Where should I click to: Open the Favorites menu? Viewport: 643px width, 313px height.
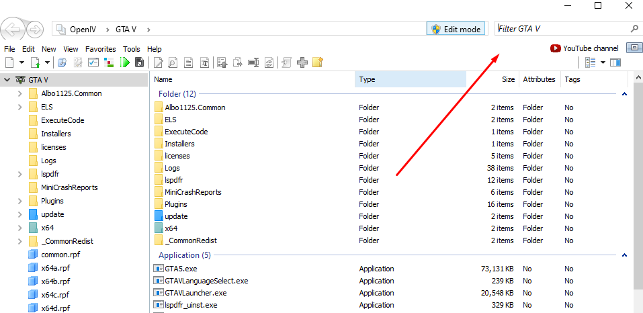[x=101, y=49]
